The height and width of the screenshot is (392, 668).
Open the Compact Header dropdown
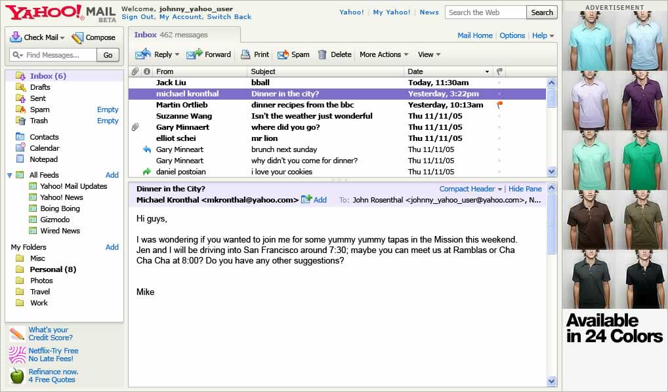pos(470,189)
